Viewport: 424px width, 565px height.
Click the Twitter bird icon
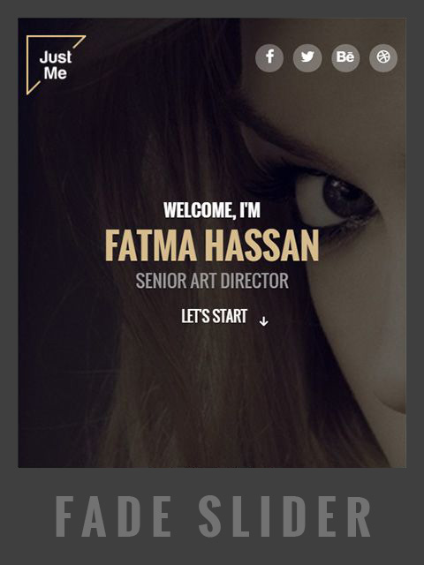[x=307, y=58]
